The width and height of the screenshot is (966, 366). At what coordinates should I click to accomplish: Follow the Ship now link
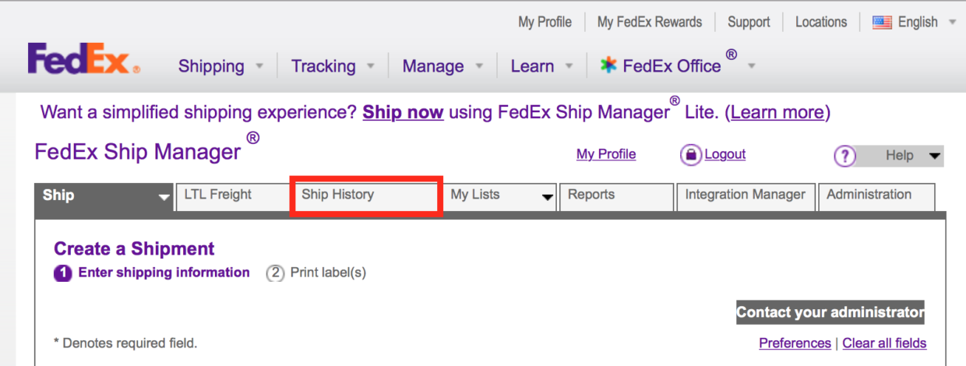[403, 112]
